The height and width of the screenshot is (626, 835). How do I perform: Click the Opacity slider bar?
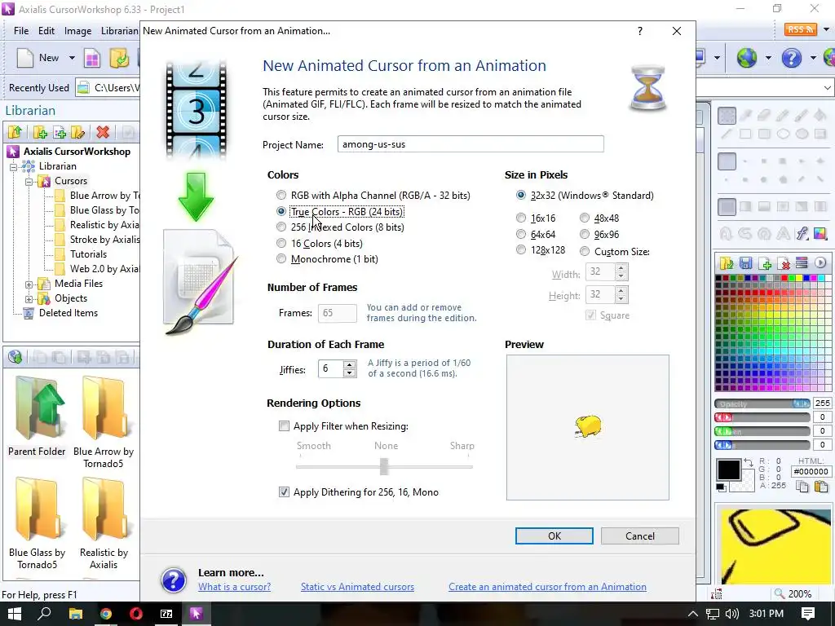(x=762, y=403)
